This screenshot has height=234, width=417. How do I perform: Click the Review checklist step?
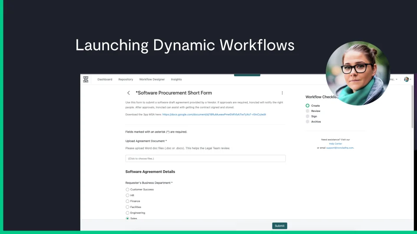pyautogui.click(x=313, y=111)
